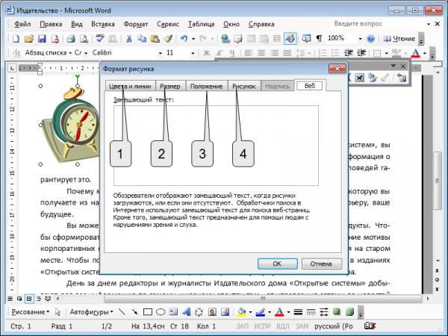The height and width of the screenshot is (336, 448).
Task: Toggle underline (Ч) formatting
Action: (232, 53)
